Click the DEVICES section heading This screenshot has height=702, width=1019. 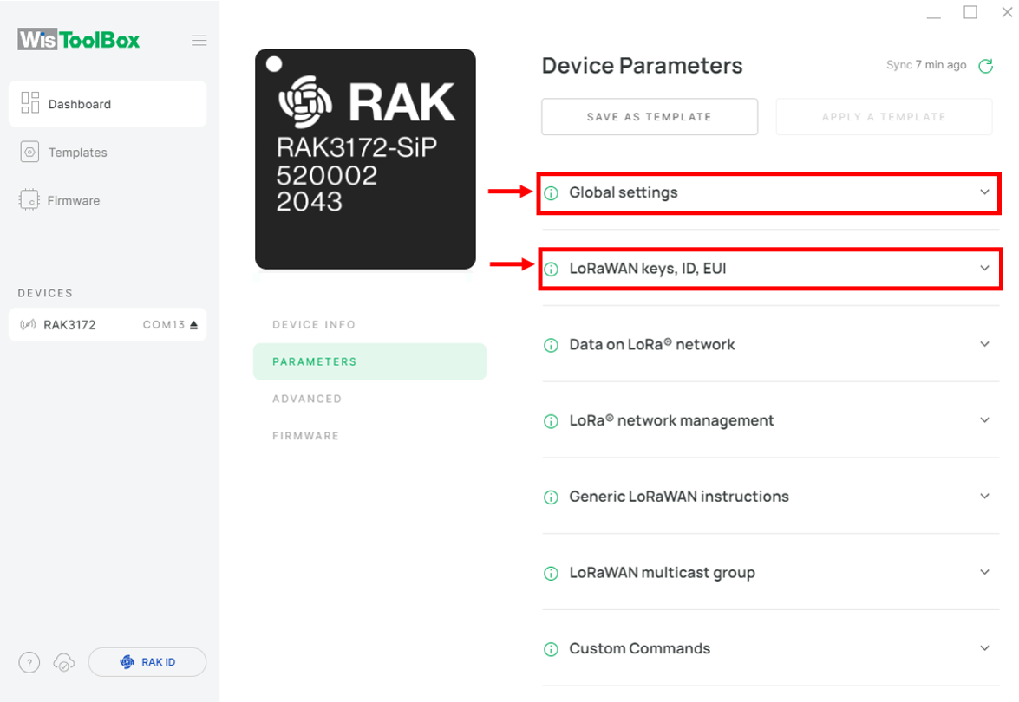(45, 293)
